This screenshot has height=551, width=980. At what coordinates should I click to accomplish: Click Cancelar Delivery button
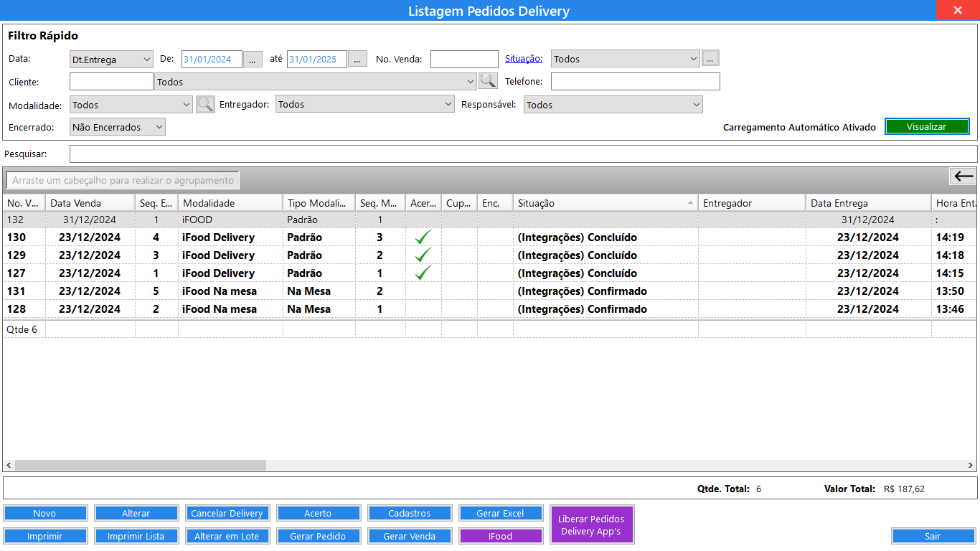227,513
